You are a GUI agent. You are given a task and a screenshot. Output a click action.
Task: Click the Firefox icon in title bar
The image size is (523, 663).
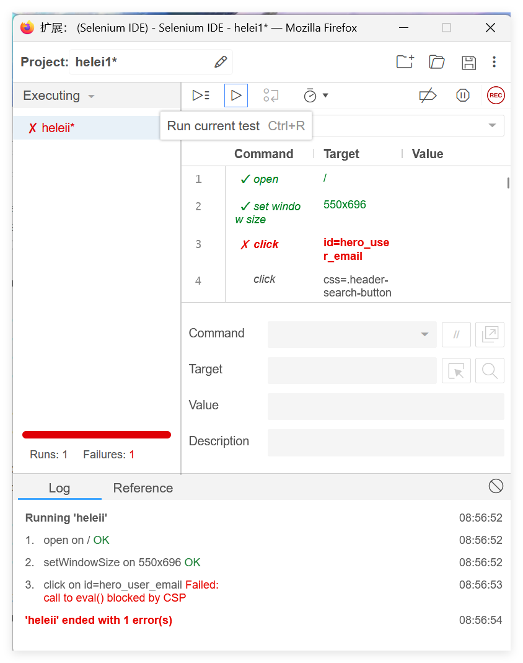27,28
